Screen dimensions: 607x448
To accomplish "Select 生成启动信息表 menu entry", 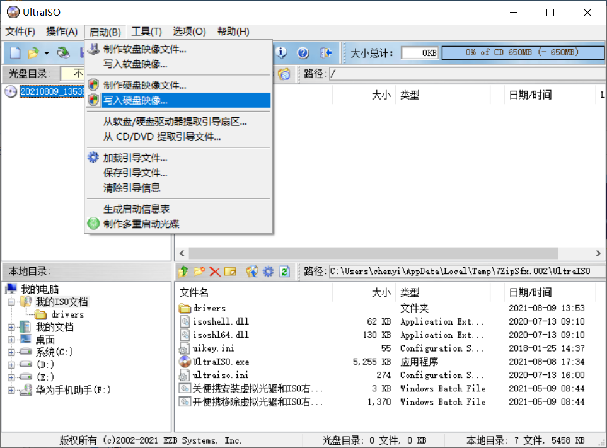I will (x=178, y=209).
